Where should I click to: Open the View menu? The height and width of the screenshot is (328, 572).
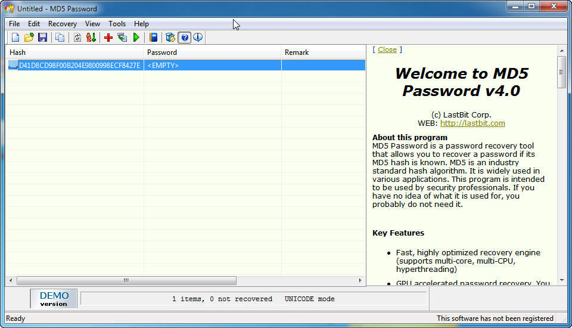(x=92, y=24)
